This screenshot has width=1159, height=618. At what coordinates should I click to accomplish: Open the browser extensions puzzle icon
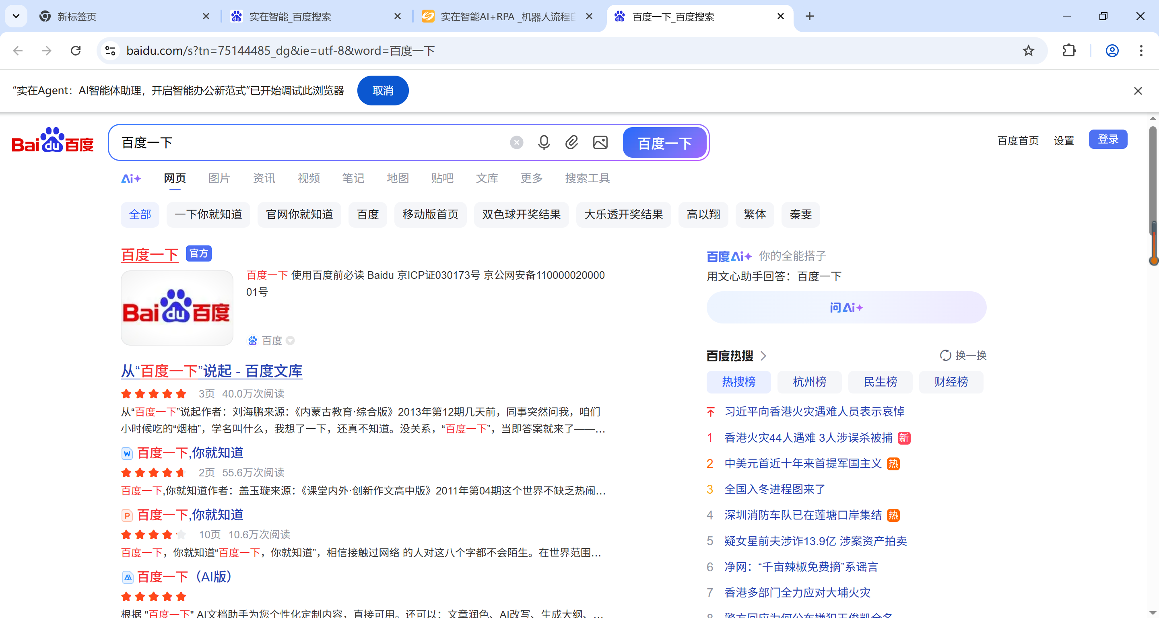click(x=1069, y=51)
